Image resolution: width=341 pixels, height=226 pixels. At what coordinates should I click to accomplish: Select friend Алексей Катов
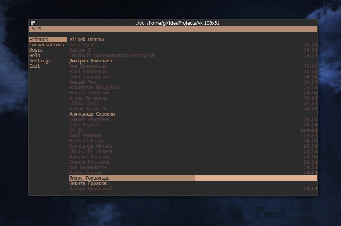click(86, 141)
